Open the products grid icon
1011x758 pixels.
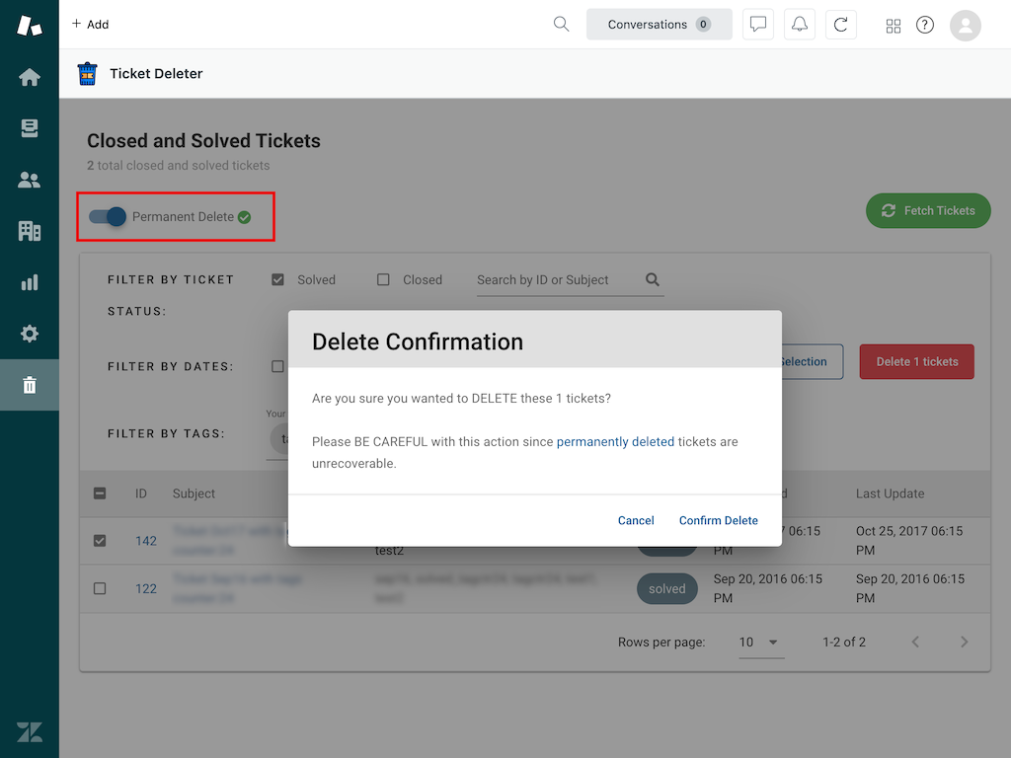pyautogui.click(x=893, y=25)
